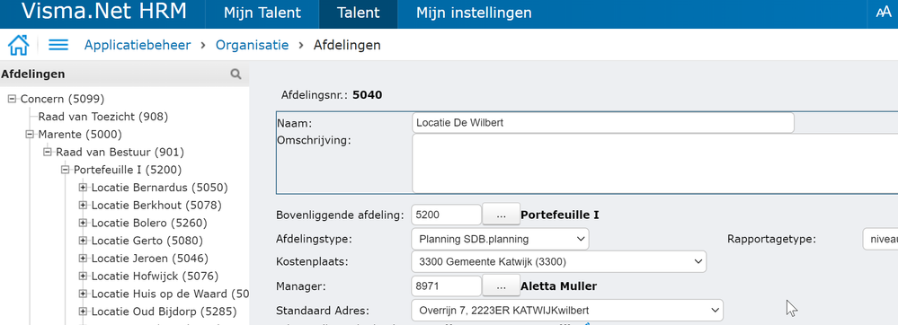
Task: Click the Manager number field
Action: click(446, 285)
